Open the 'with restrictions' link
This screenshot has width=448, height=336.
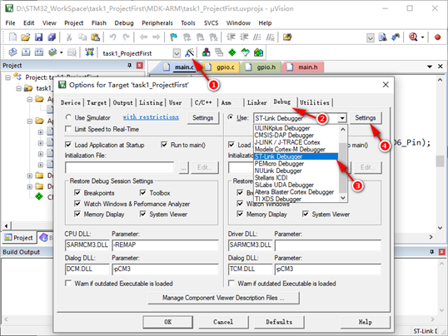[151, 117]
